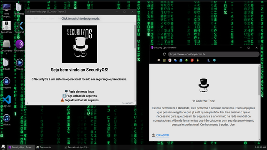Open the Bem-Vindo! desktop document icon
This screenshot has height=150, width=267.
point(7,27)
